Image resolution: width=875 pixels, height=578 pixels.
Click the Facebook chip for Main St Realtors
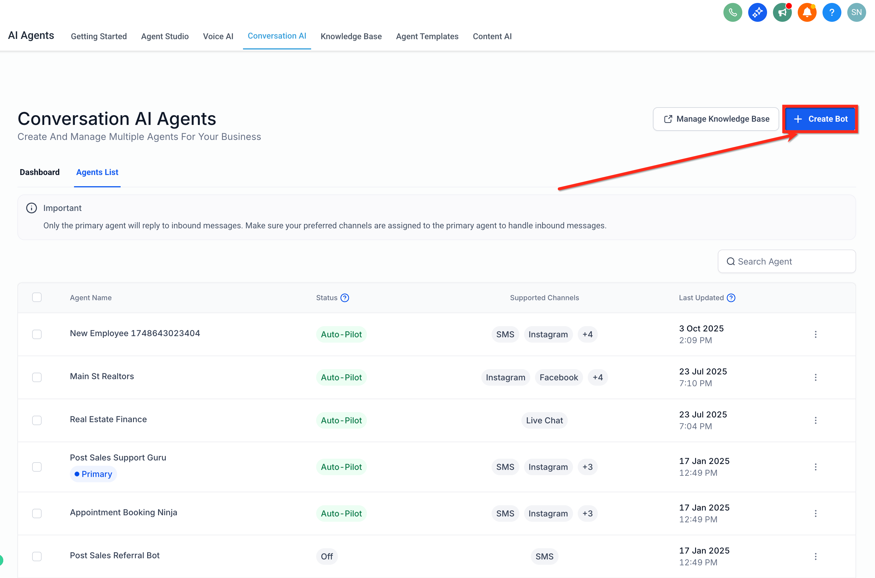559,377
